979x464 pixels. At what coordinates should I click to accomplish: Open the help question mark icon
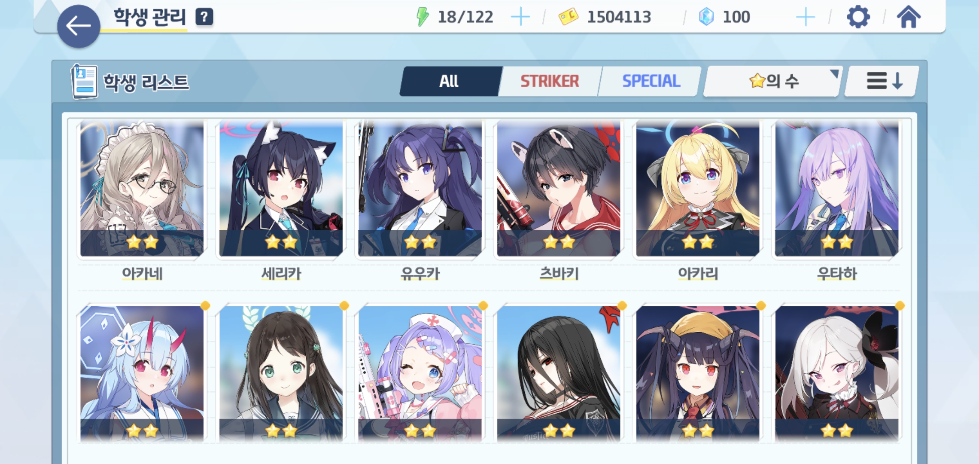click(204, 17)
